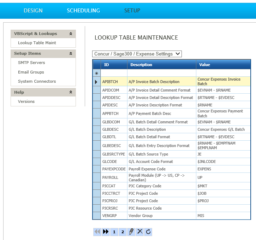Click the edit pencil icon in pager
The width and height of the screenshot is (256, 240).
point(131,232)
